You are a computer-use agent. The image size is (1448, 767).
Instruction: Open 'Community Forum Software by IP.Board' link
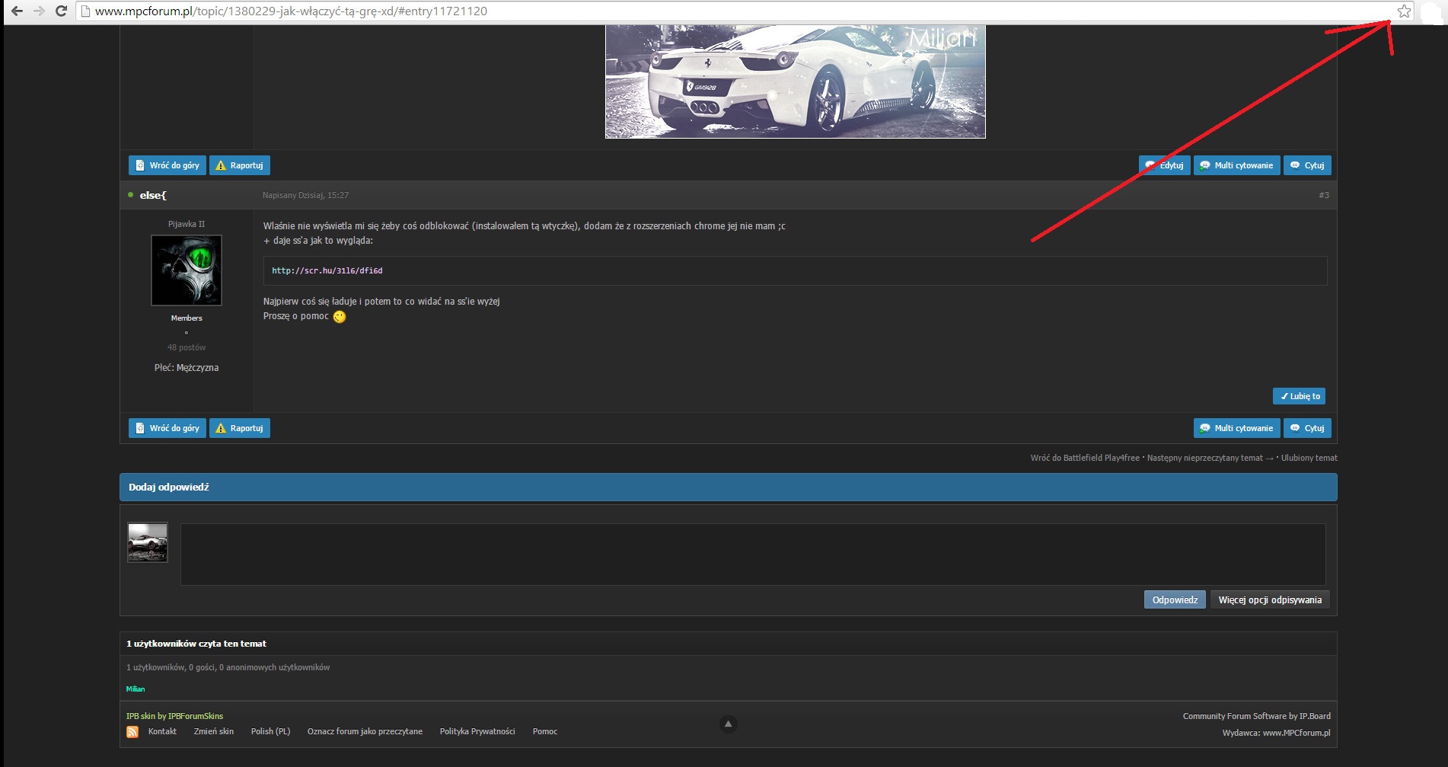point(1257,716)
